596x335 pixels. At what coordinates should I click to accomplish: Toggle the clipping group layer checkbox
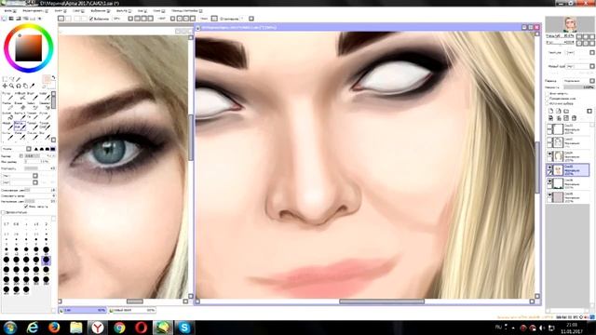click(x=548, y=99)
